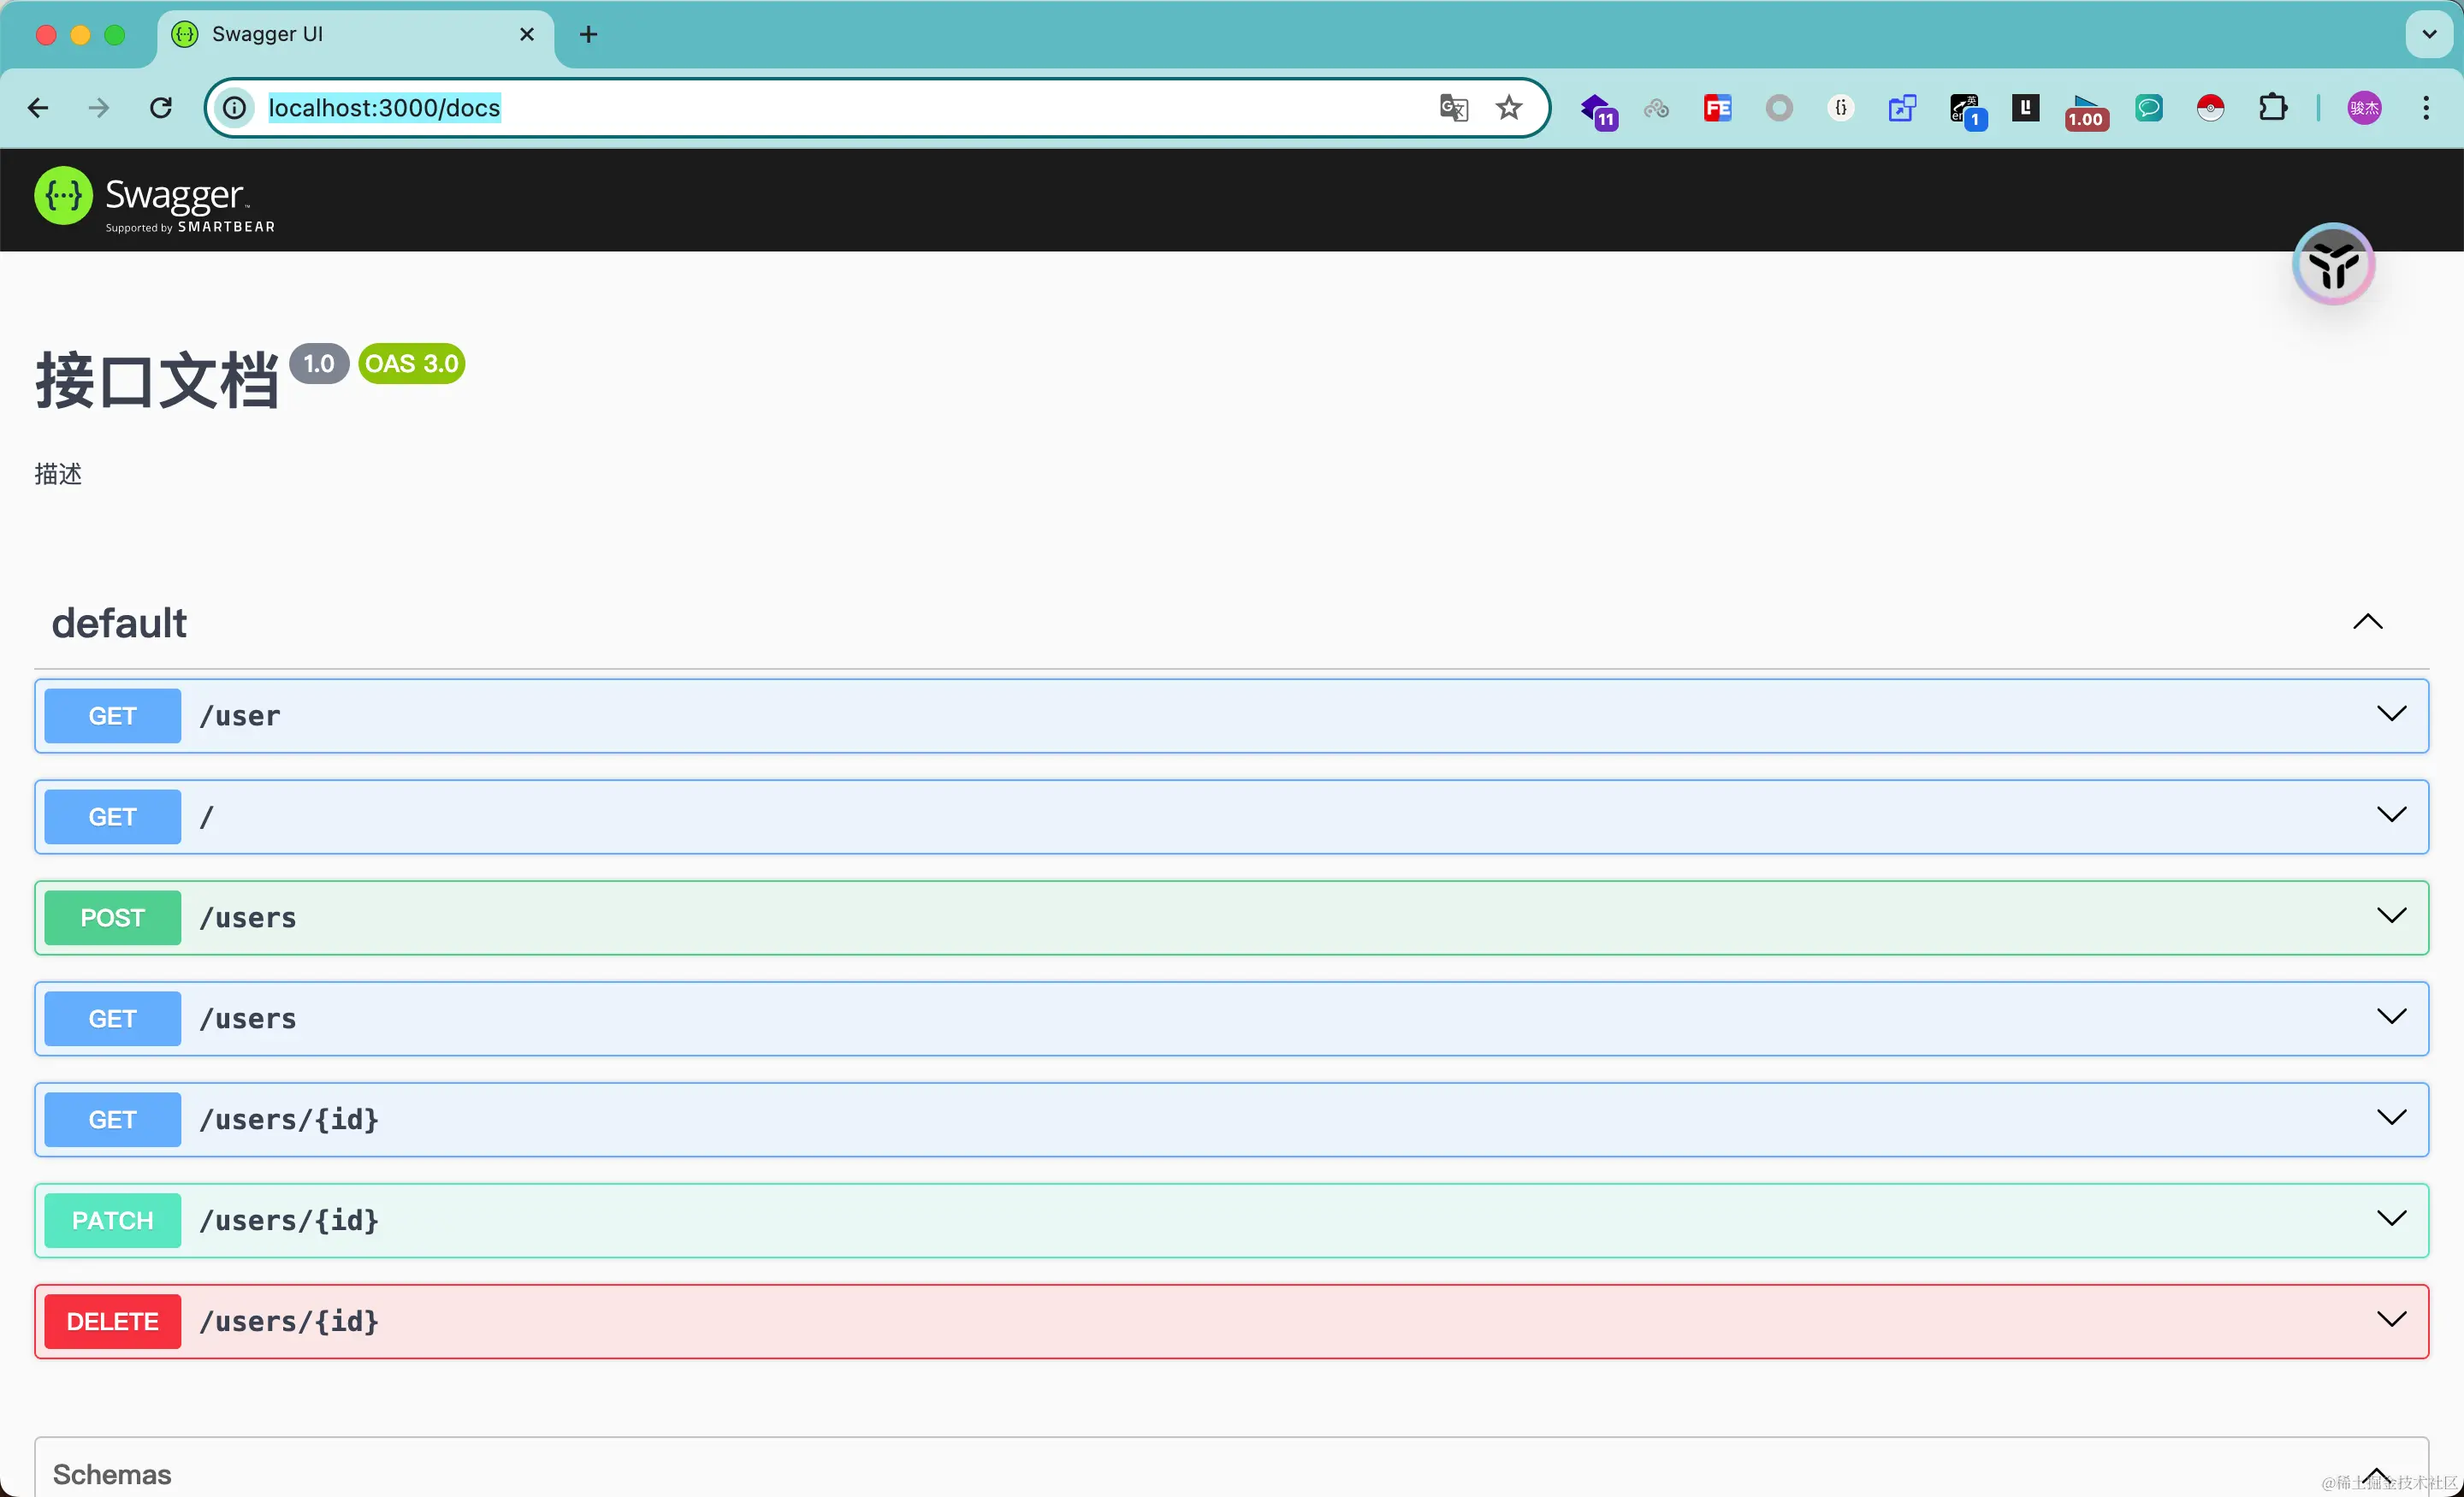
Task: Collapse the Schemas section
Action: click(2376, 1474)
